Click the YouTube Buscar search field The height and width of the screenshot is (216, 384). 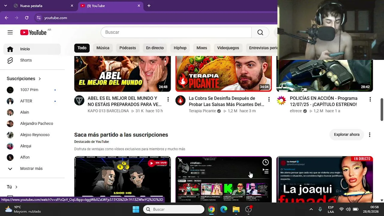[176, 32]
